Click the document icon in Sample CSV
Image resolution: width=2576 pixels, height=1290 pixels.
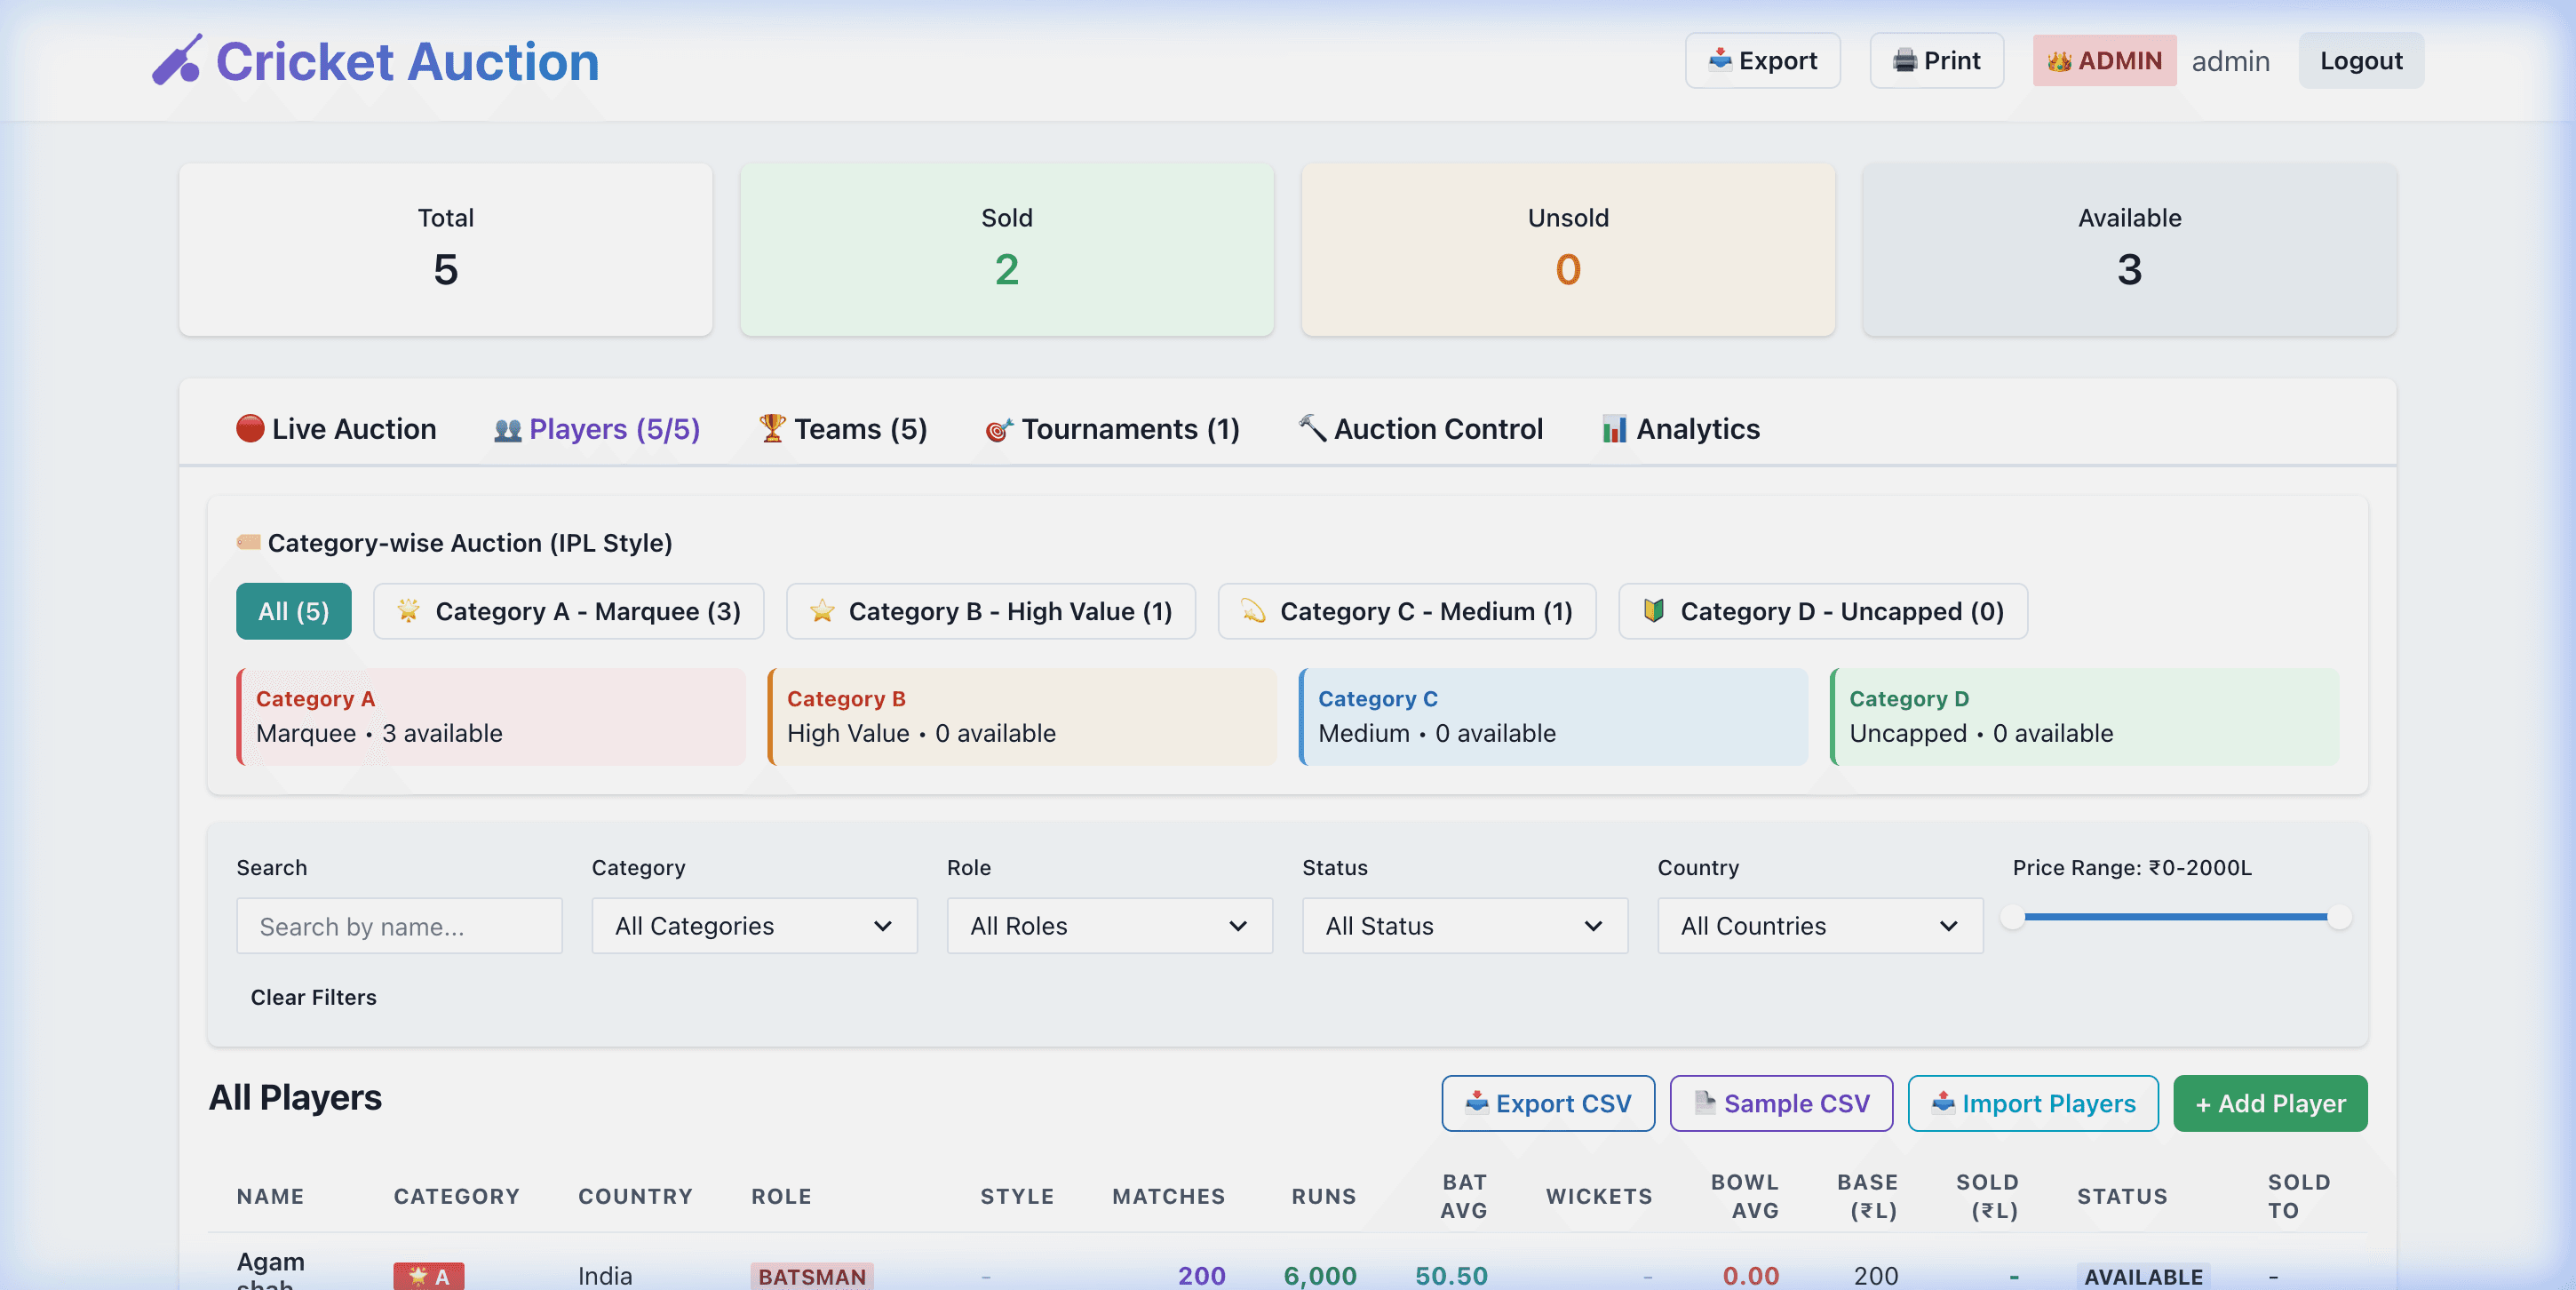click(x=1705, y=1103)
